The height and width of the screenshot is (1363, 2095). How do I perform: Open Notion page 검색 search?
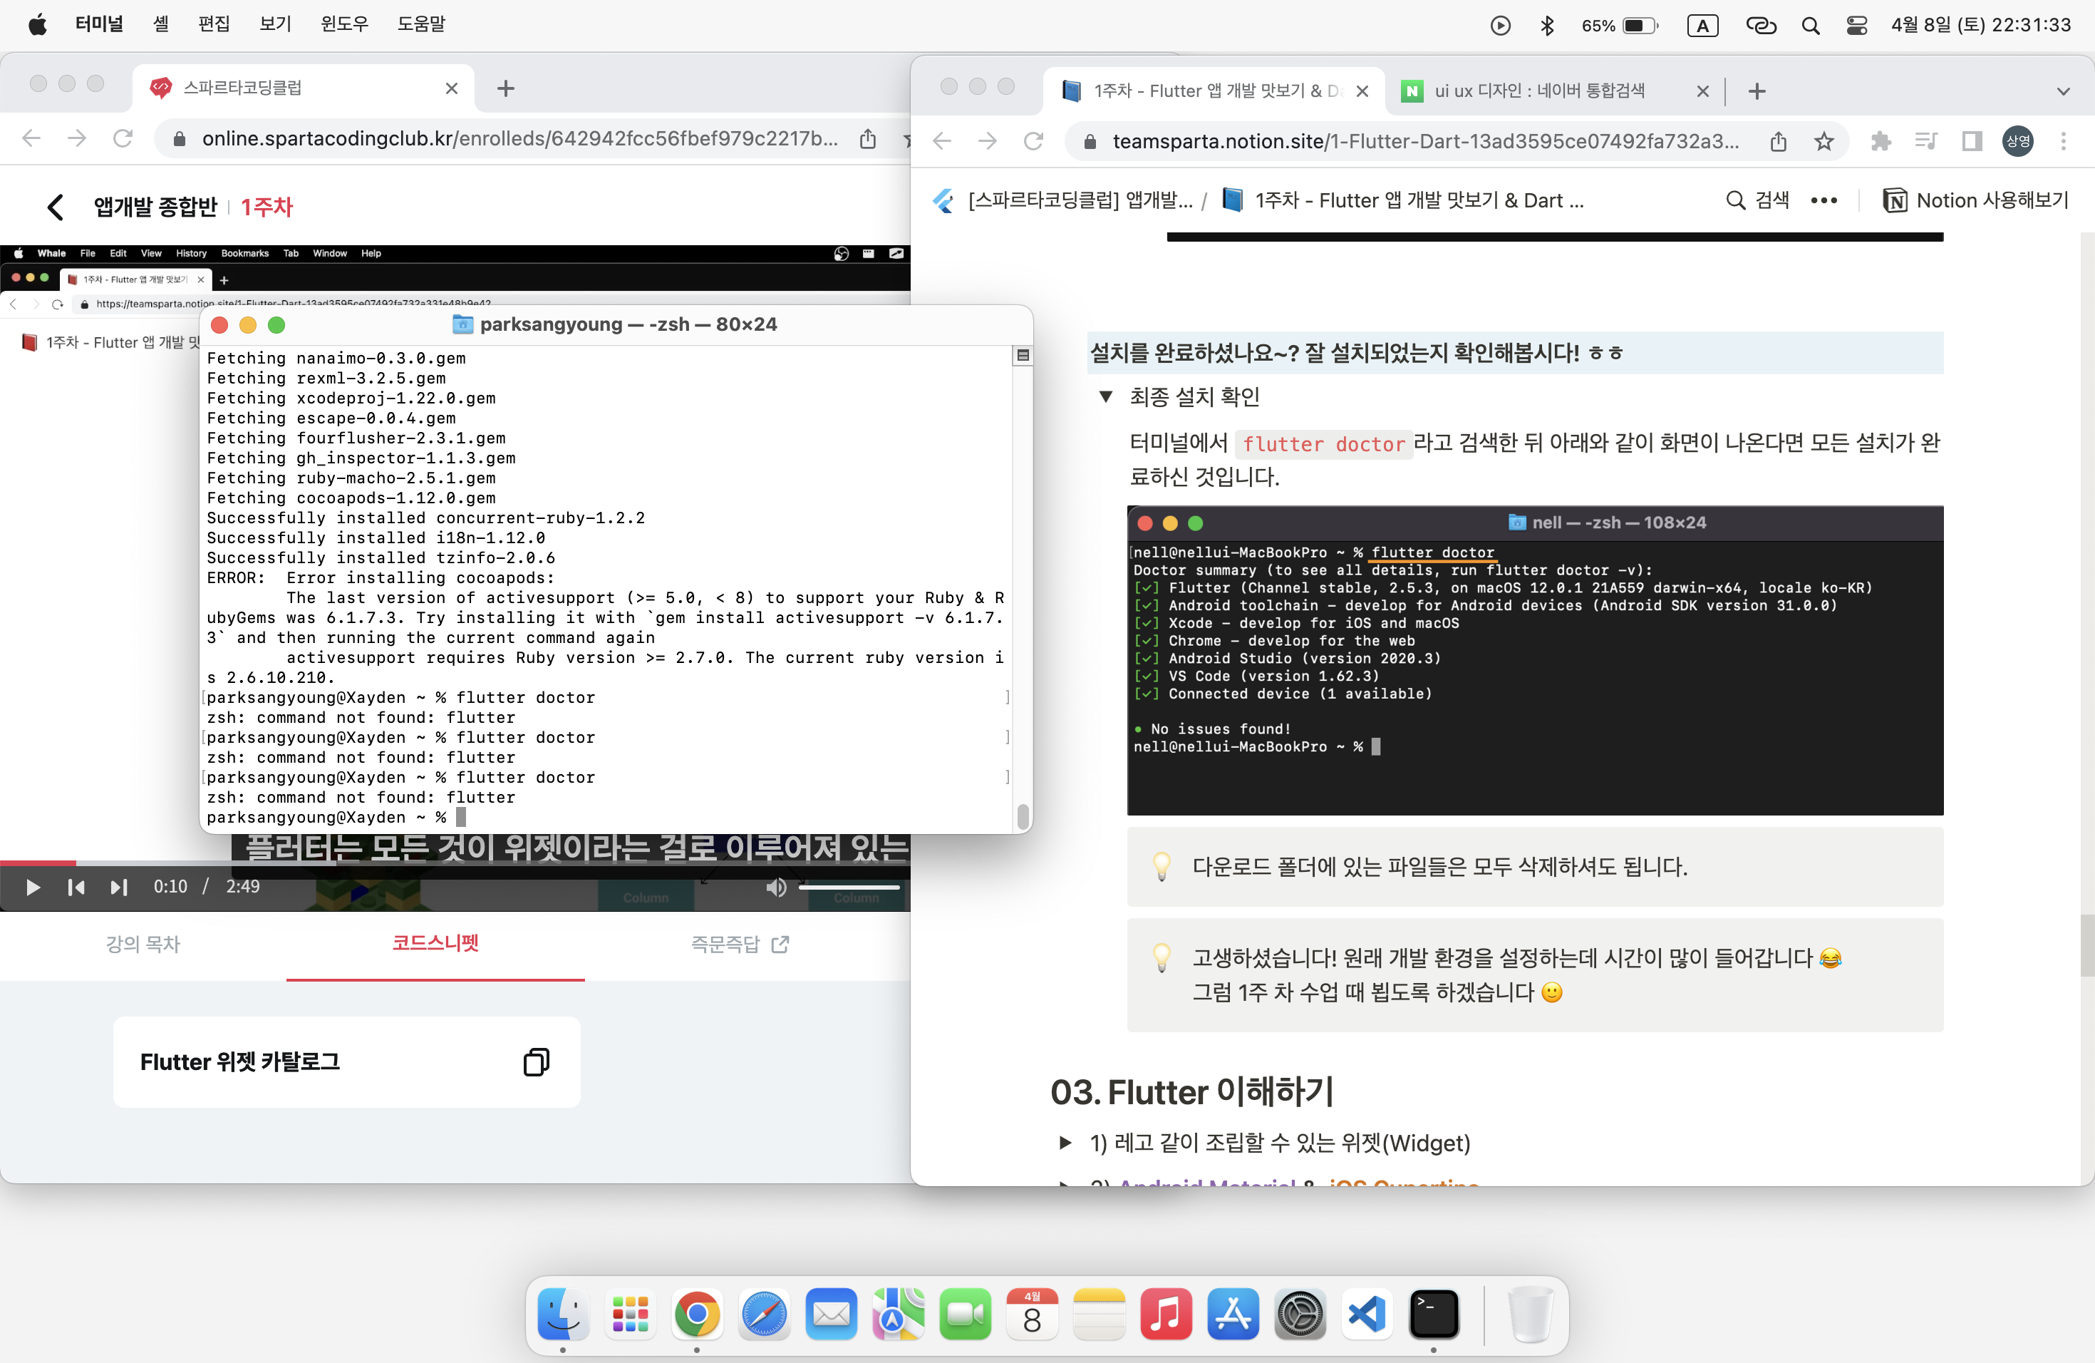coord(1757,201)
